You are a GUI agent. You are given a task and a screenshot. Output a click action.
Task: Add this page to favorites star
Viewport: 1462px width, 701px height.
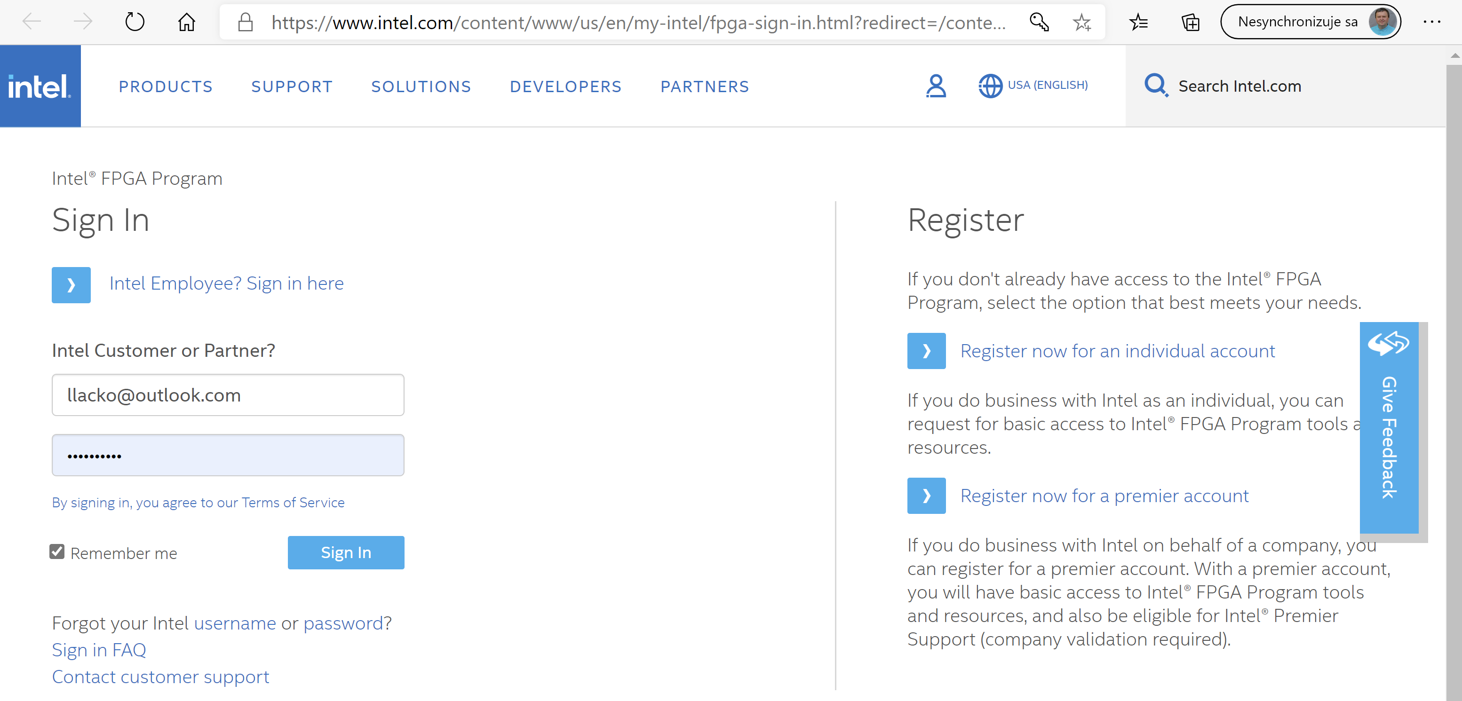coord(1082,23)
